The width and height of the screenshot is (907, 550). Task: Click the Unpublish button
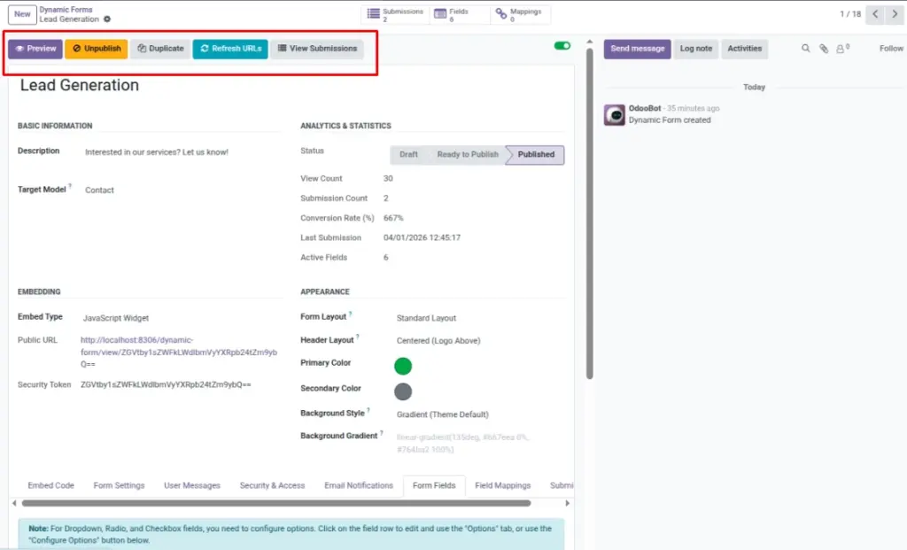click(x=96, y=49)
